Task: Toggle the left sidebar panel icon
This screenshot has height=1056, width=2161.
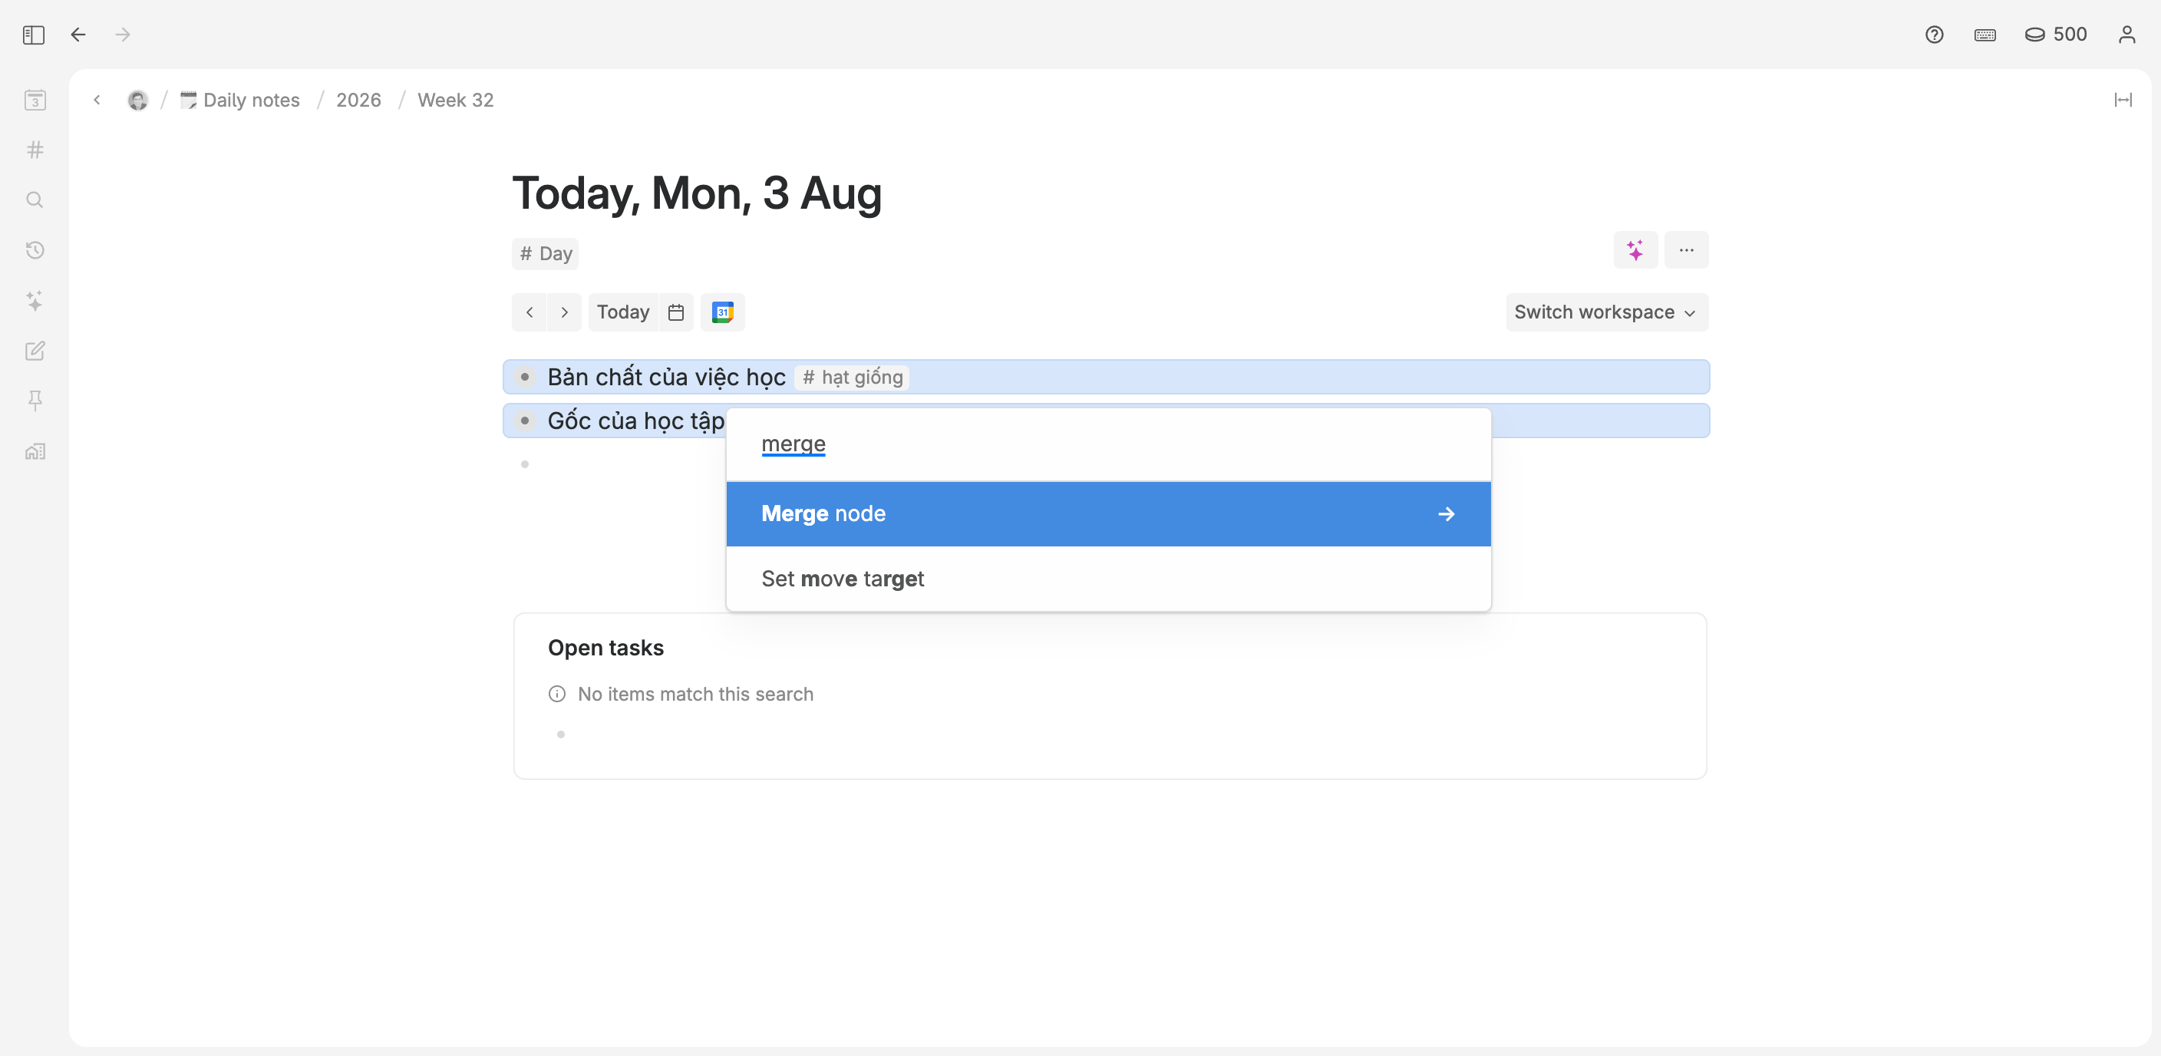Action: pos(34,35)
